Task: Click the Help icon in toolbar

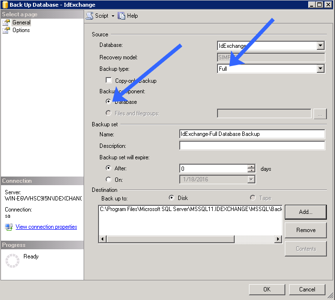Action: click(x=121, y=16)
